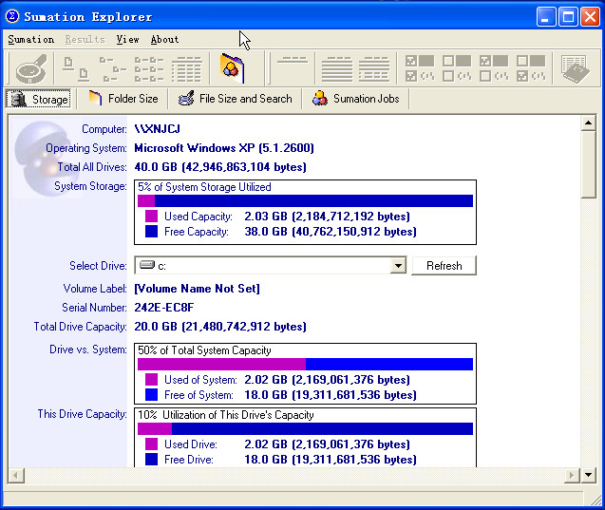Switch to the Storage tab
The image size is (605, 510).
[x=39, y=99]
